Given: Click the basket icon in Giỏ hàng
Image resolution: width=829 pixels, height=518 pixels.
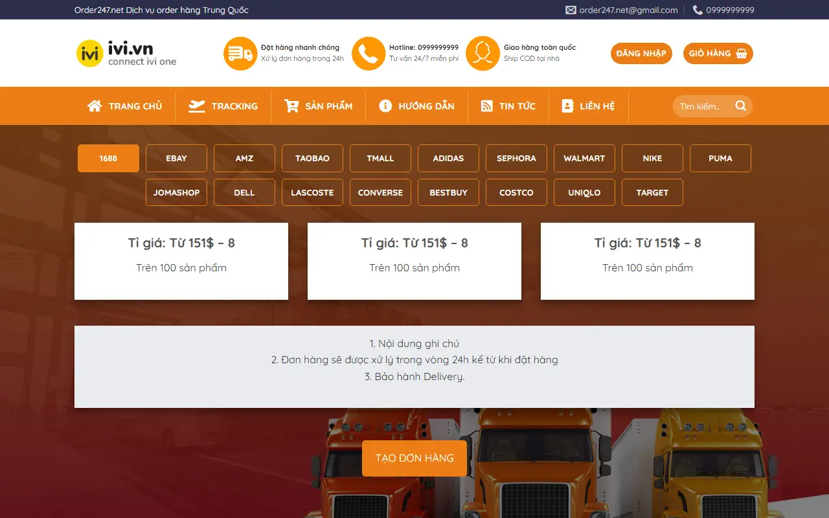Looking at the screenshot, I should (x=742, y=53).
